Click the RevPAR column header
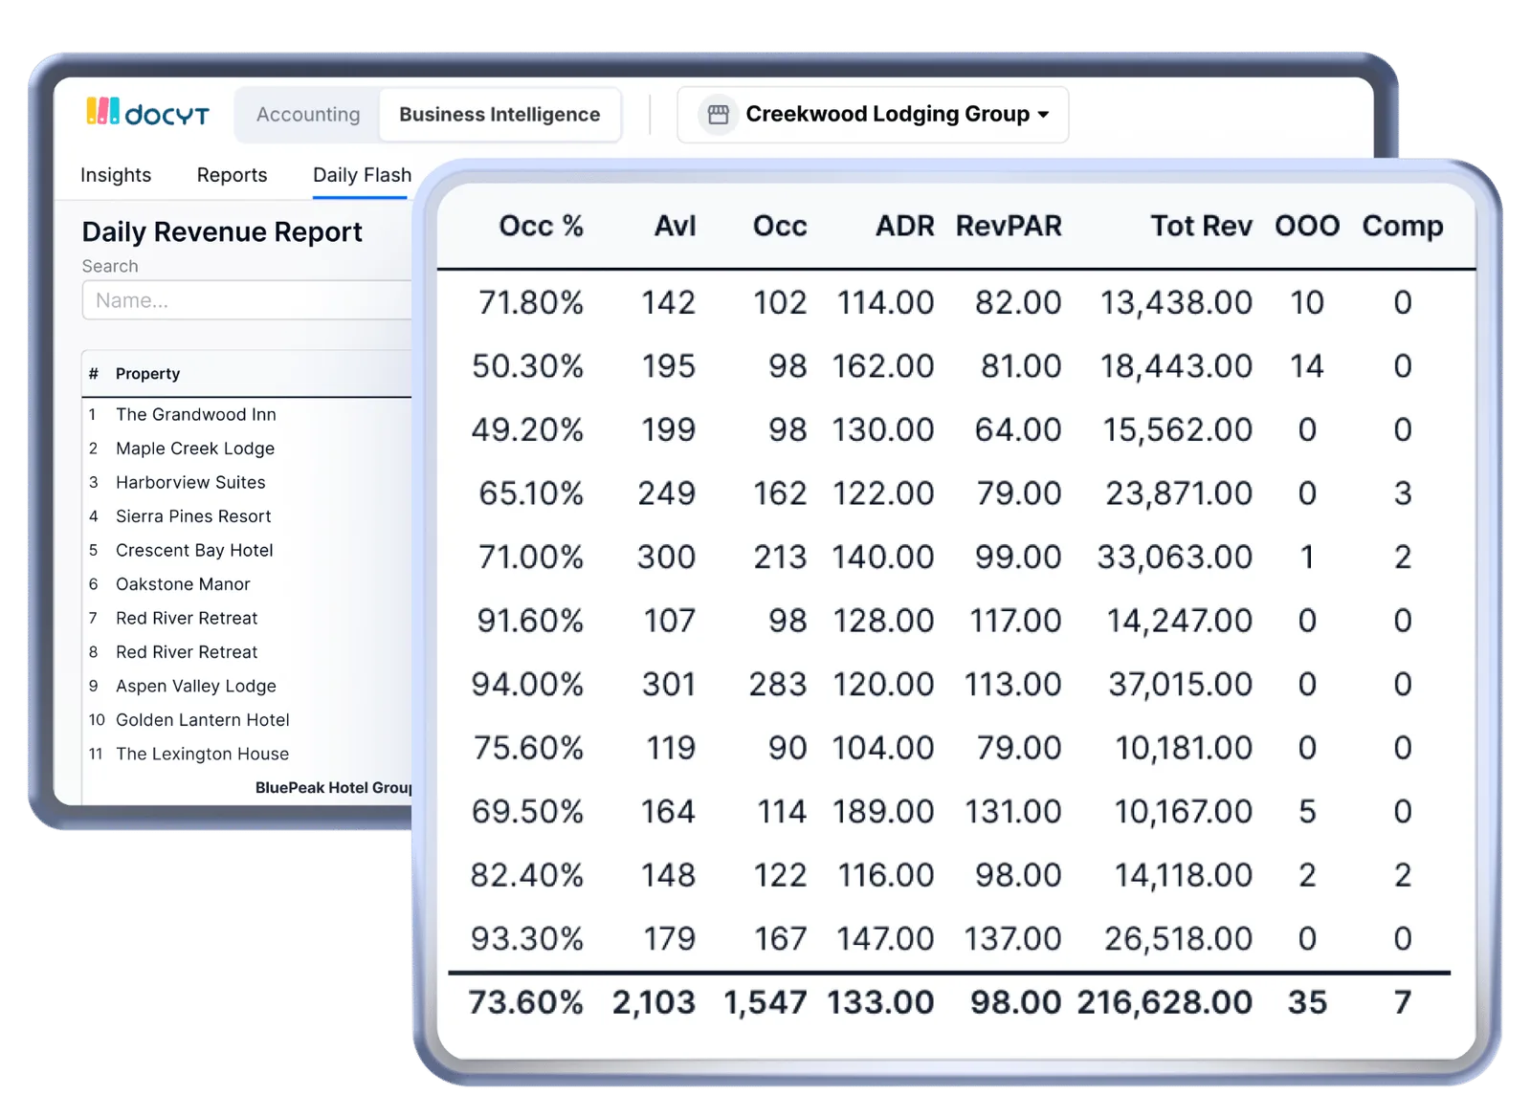 click(1009, 226)
